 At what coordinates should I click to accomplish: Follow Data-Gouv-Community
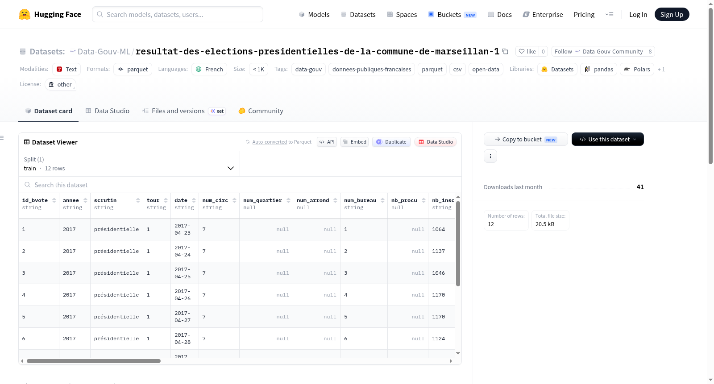598,51
